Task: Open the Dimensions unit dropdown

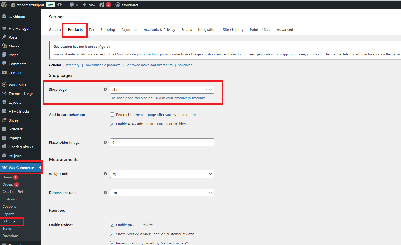Action: 162,193
